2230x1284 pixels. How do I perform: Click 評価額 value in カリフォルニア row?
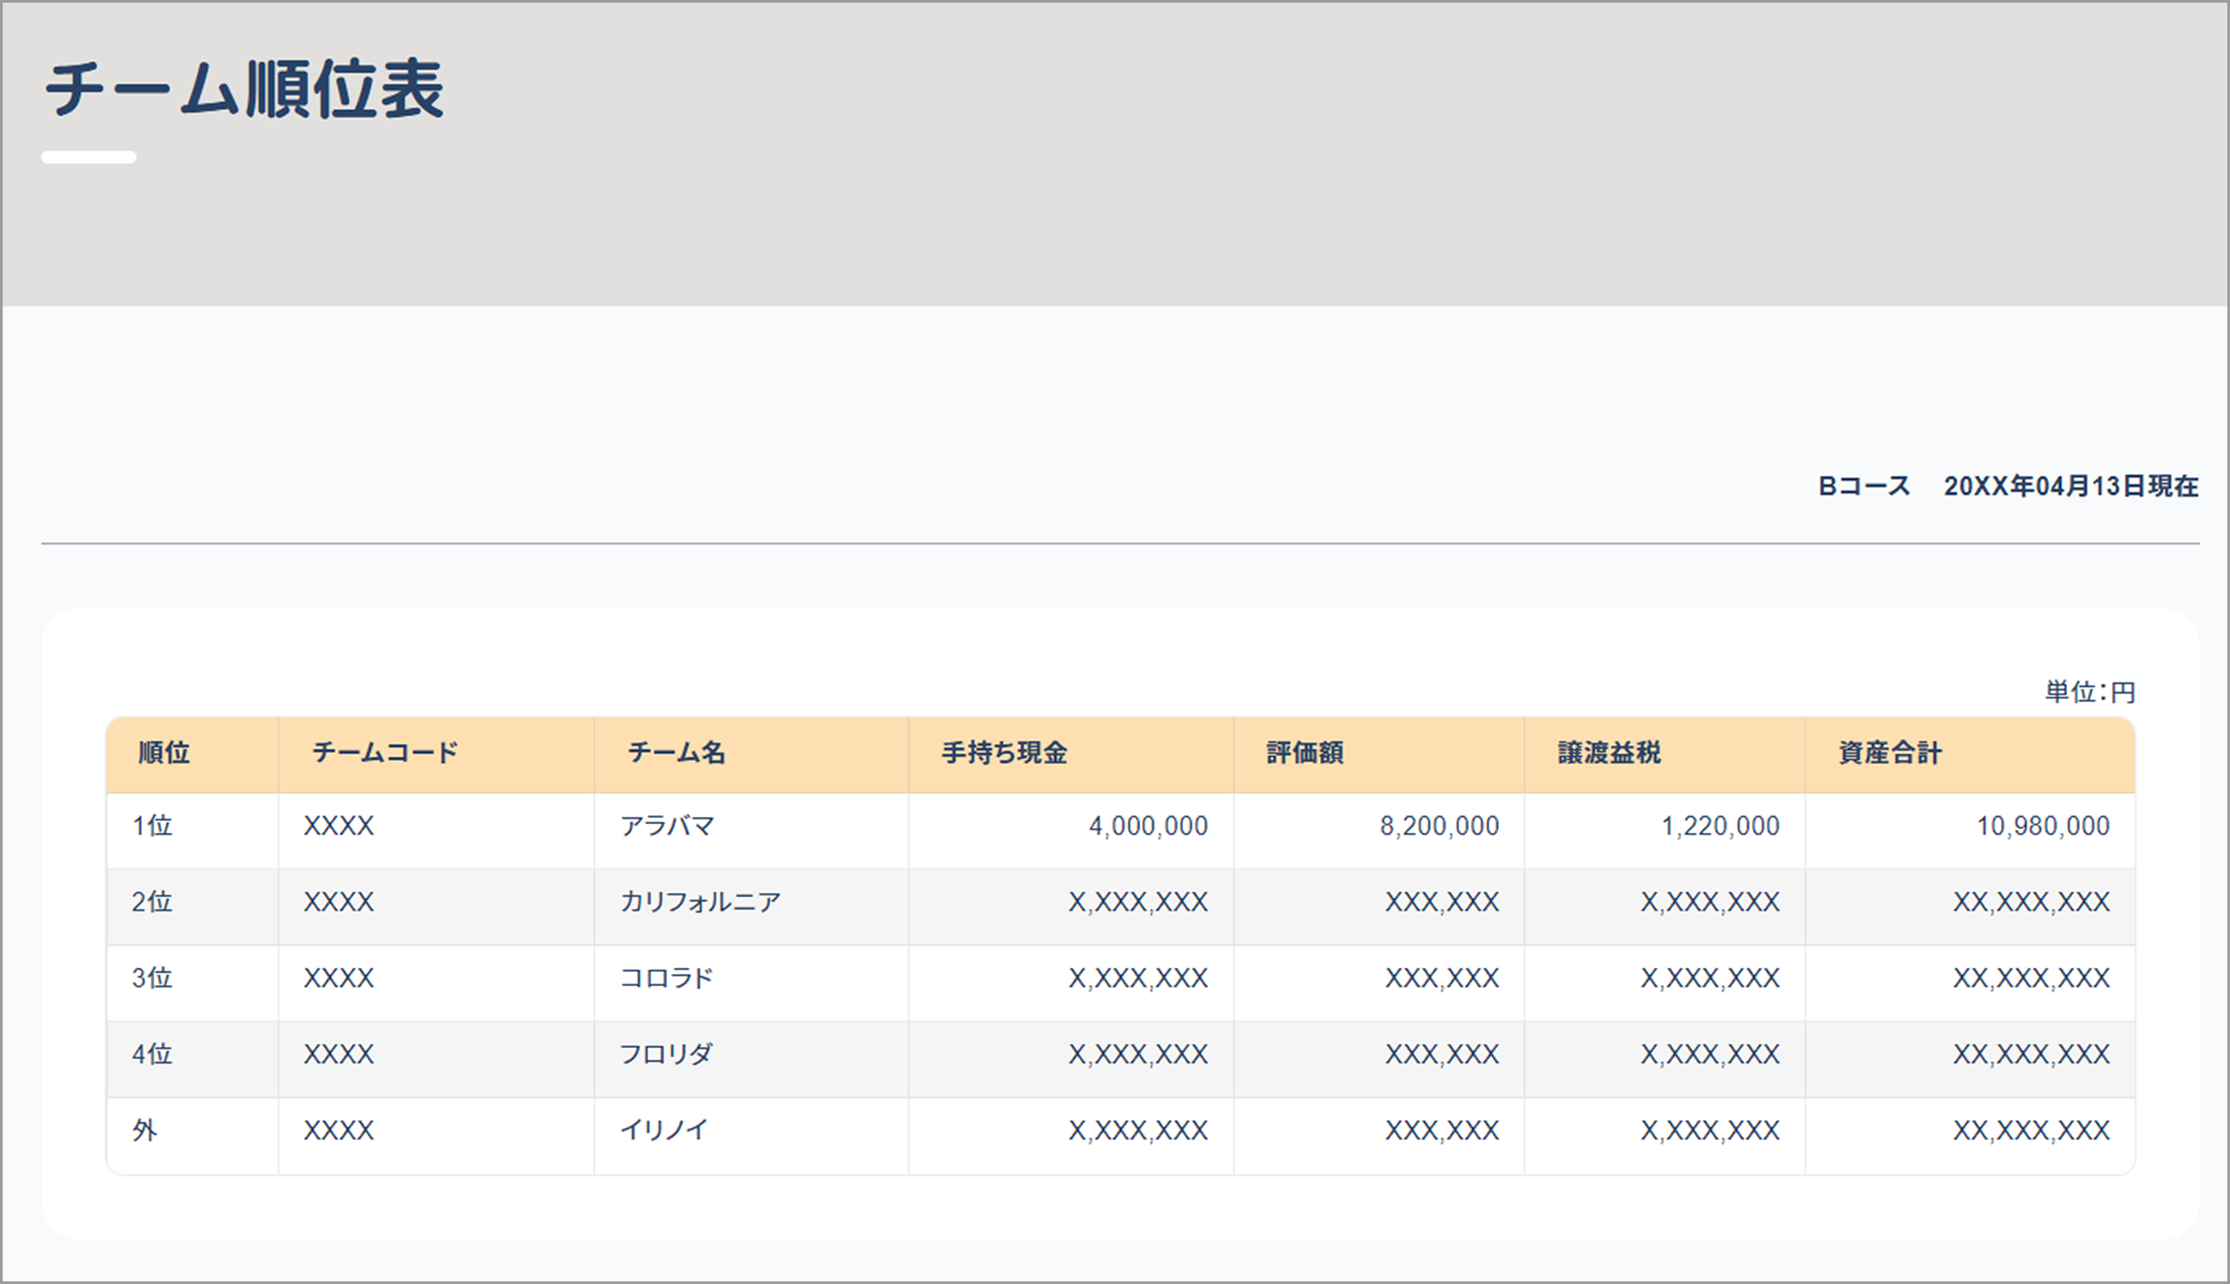coord(1442,902)
